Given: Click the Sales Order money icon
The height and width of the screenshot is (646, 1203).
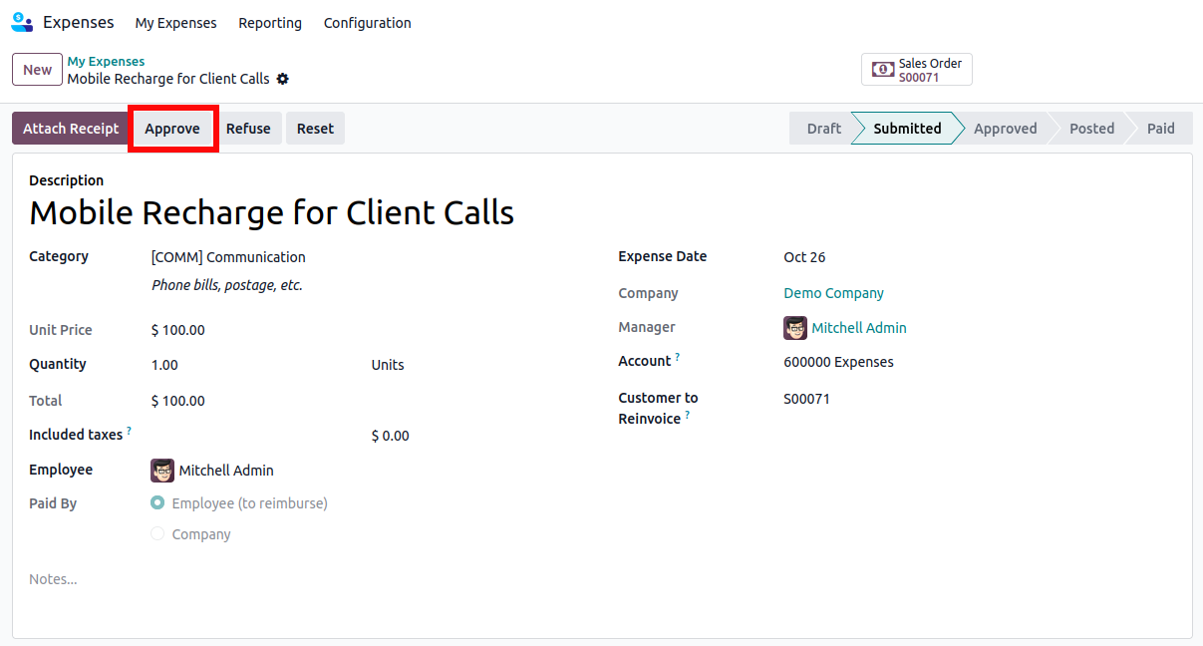Looking at the screenshot, I should tap(882, 70).
